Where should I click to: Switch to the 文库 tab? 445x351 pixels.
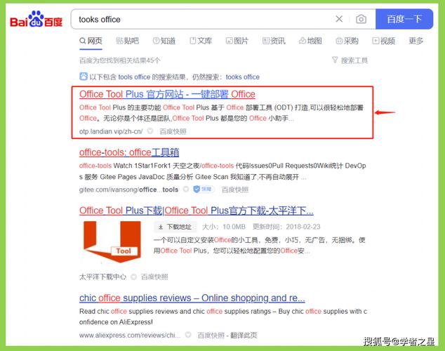[x=201, y=41]
